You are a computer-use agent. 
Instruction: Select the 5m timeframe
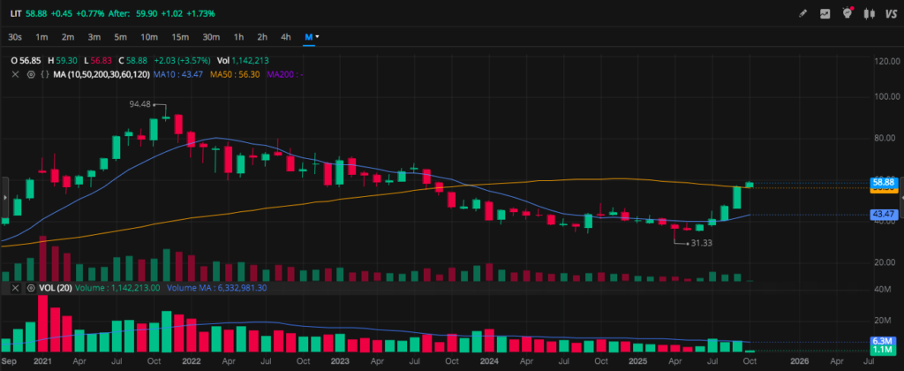click(x=121, y=37)
